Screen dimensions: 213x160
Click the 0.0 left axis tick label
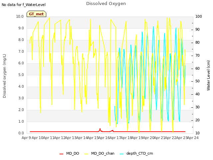(21, 133)
